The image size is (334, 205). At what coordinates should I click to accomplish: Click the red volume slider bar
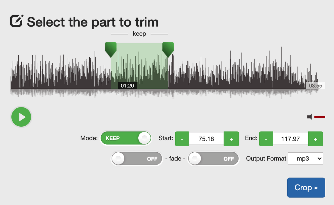[x=320, y=117]
